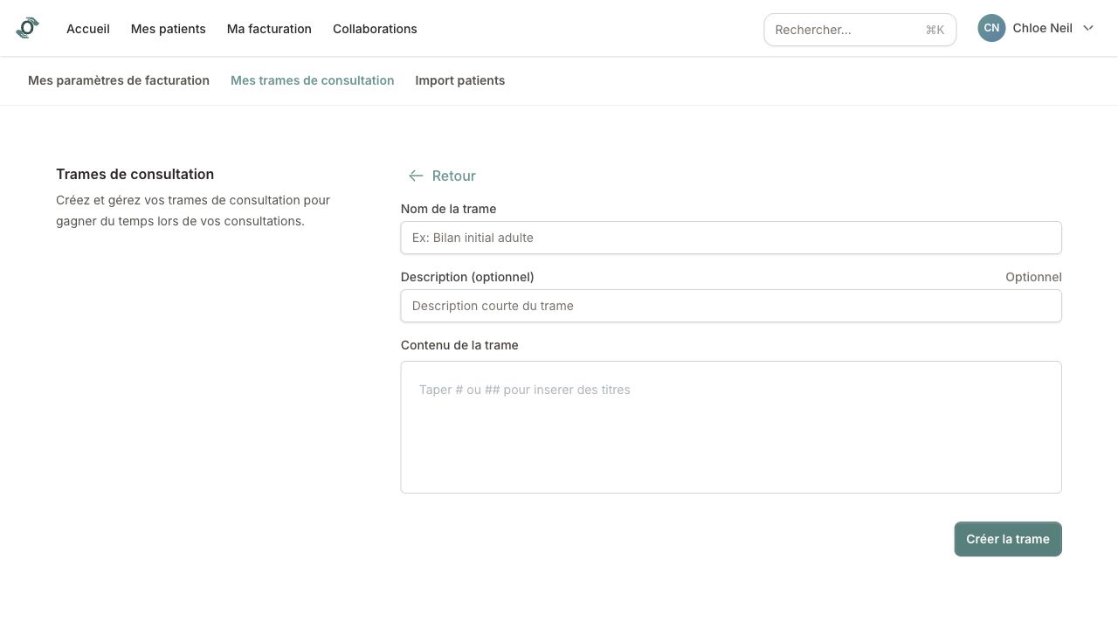Click the 'Contenu de la trame' label
This screenshot has height=629, width=1118.
(459, 345)
